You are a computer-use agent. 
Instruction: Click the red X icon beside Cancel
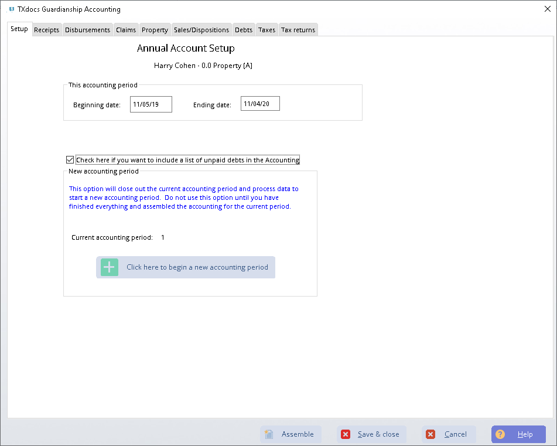point(430,434)
